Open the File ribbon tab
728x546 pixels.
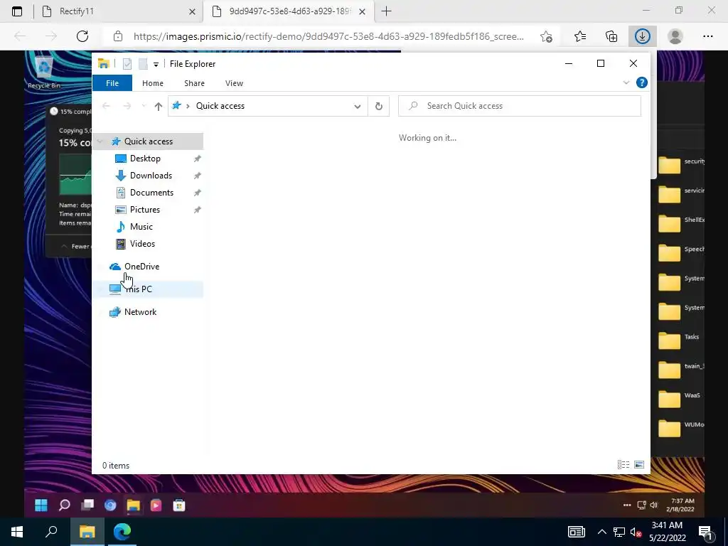[x=112, y=83]
